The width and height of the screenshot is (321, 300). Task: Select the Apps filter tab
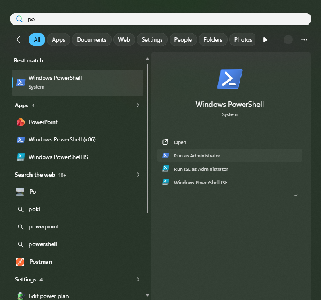58,39
